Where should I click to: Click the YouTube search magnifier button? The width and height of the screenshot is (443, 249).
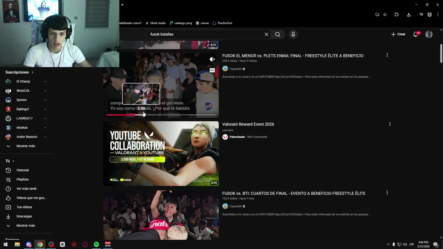pos(278,34)
